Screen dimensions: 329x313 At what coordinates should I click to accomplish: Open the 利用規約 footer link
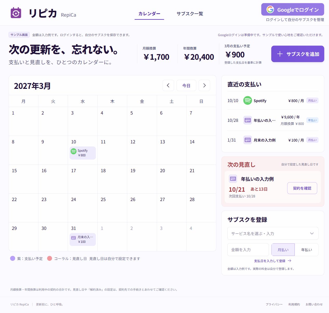coord(294,304)
